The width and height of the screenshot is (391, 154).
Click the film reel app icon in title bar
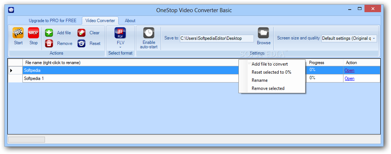point(11,10)
